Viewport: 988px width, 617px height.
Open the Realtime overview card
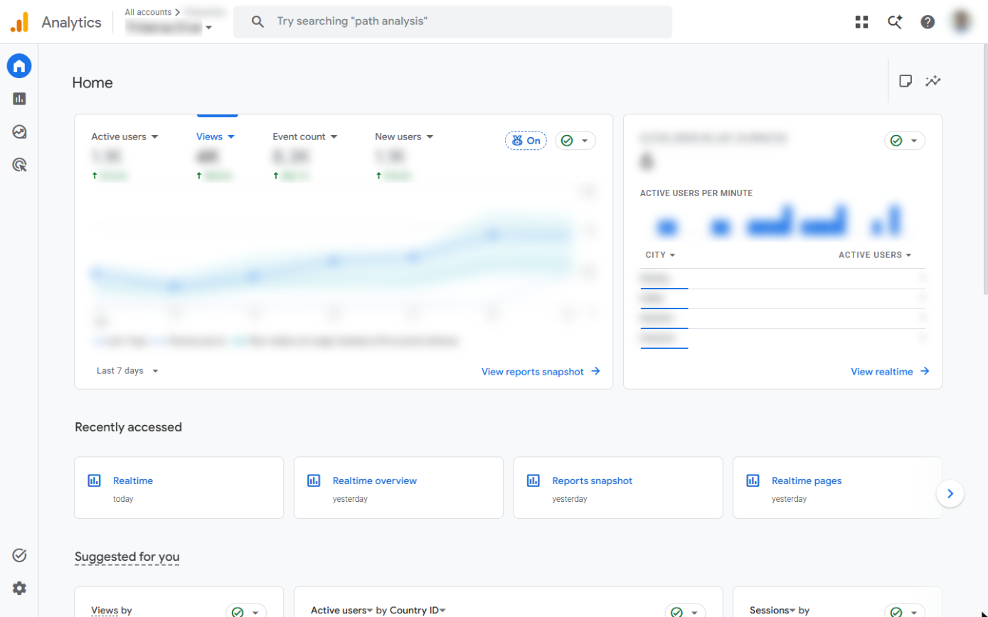398,488
